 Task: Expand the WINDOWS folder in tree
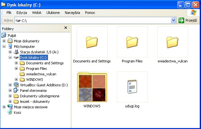16,79
